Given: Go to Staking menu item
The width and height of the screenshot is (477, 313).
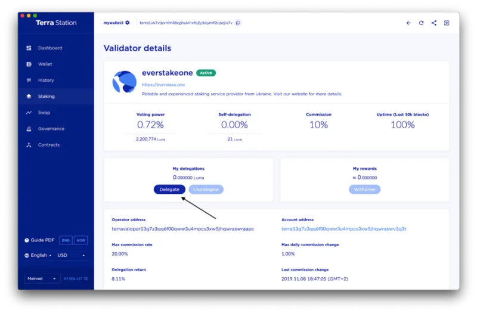Looking at the screenshot, I should [x=47, y=97].
